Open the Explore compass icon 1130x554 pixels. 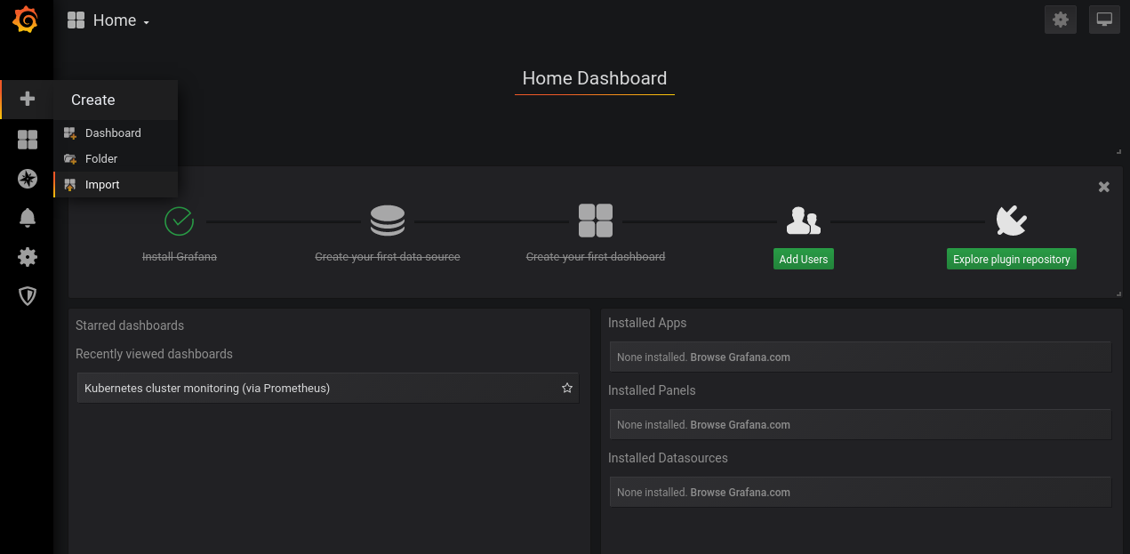(28, 179)
